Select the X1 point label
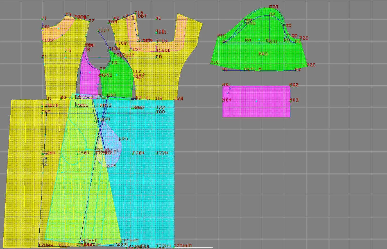This screenshot has width=387, height=249. click(x=159, y=18)
